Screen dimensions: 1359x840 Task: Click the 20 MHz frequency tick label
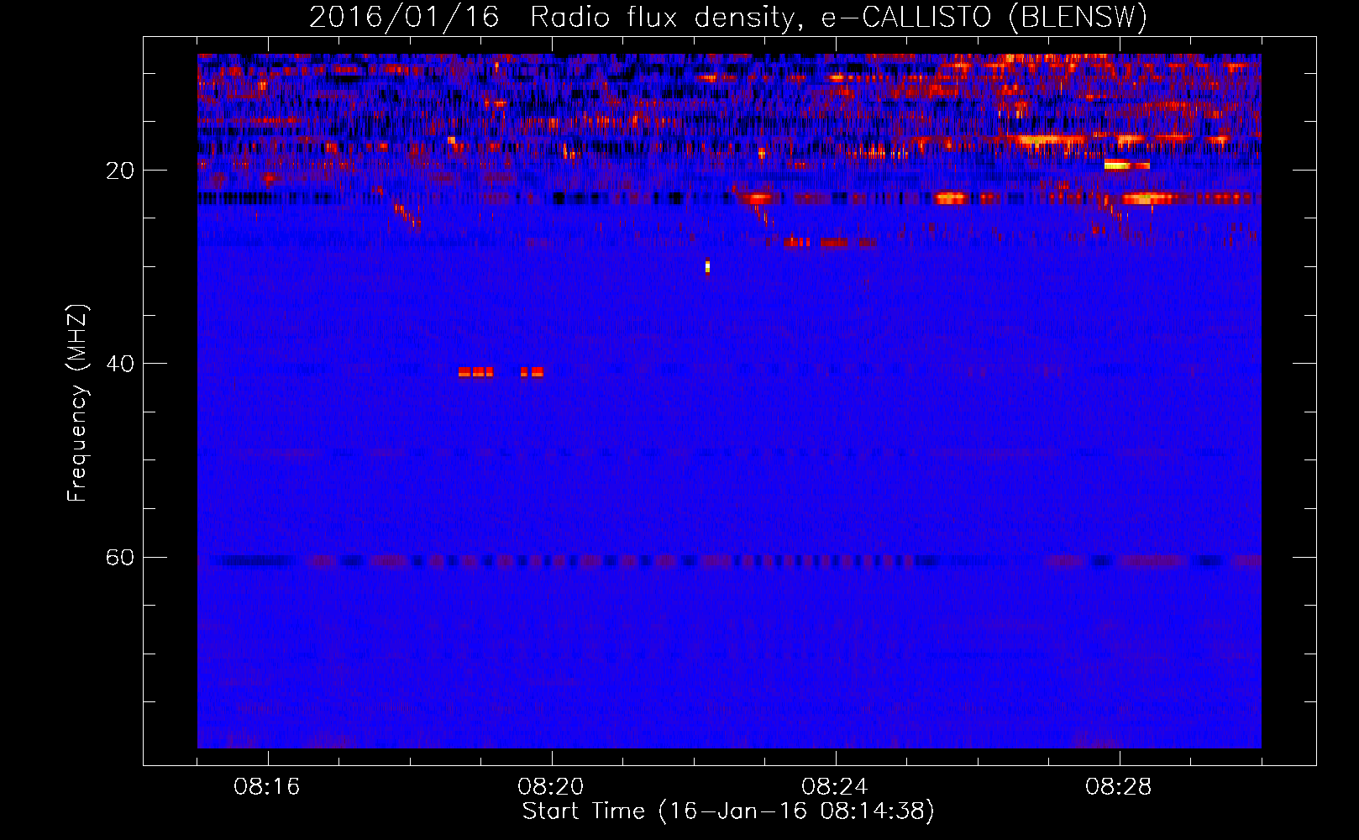tap(120, 171)
